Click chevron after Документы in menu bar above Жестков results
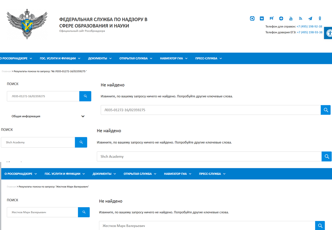This screenshot has width=332, height=230. pyautogui.click(x=115, y=174)
